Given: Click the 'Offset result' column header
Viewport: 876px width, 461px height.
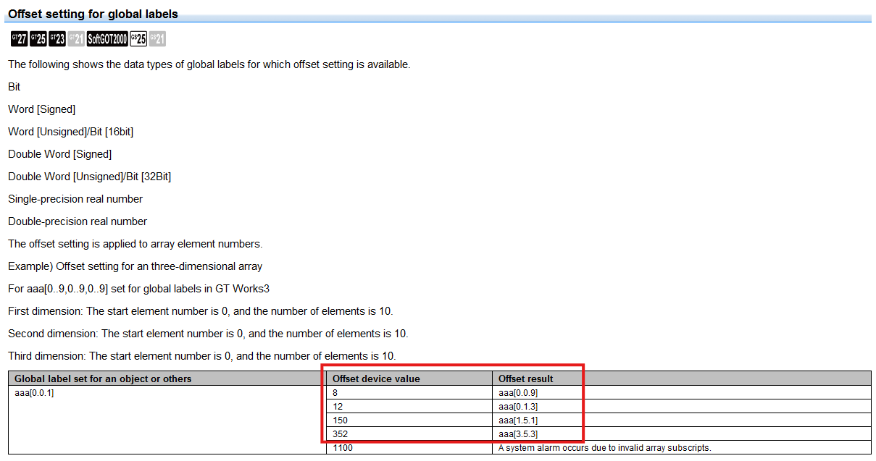Looking at the screenshot, I should coord(525,378).
